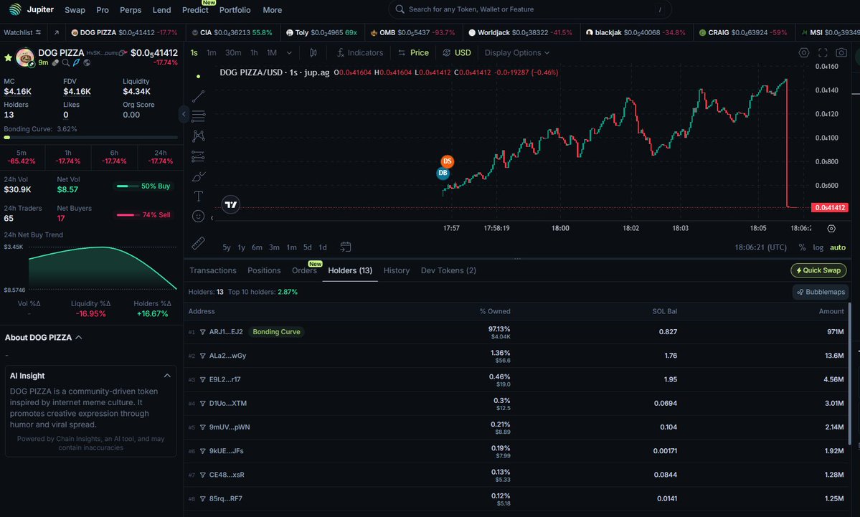Toggle auto scaling on the price axis
Image resolution: width=860 pixels, height=517 pixels.
(838, 247)
